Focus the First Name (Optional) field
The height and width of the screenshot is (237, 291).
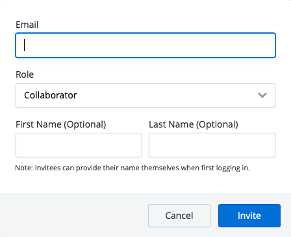79,145
